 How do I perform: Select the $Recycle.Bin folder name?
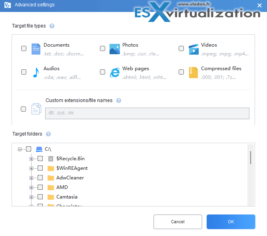point(70,159)
